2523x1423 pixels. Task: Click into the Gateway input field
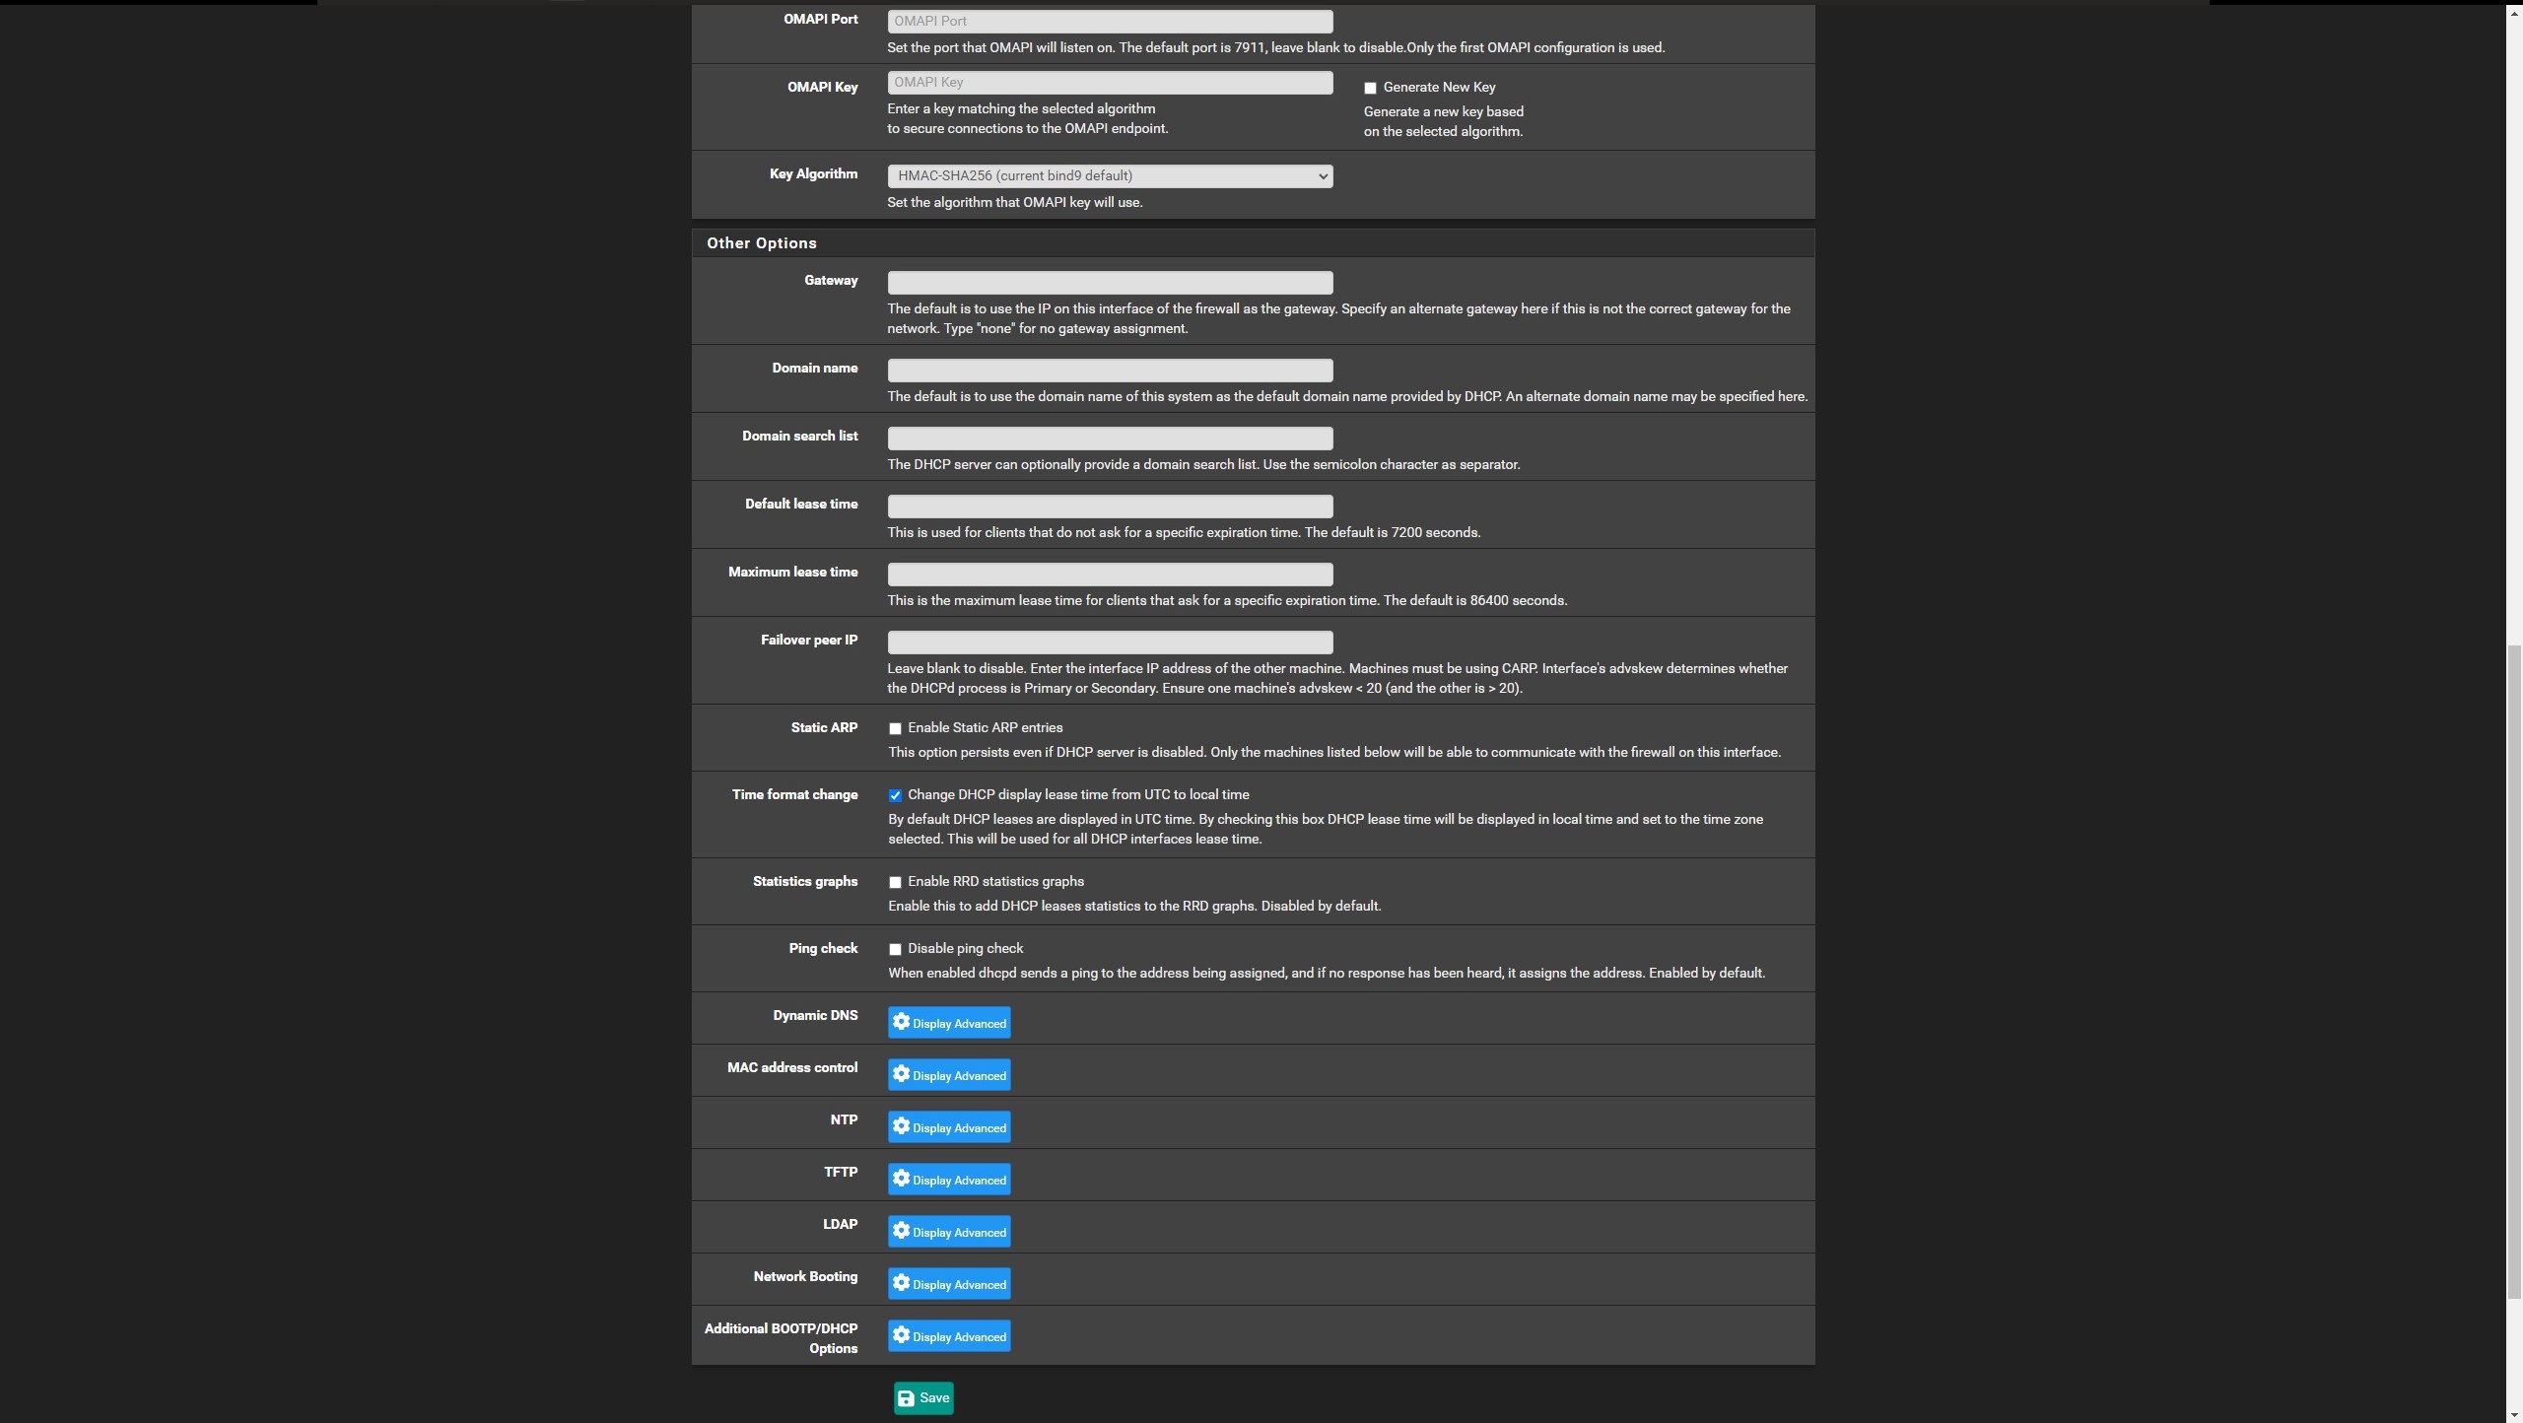1110,283
